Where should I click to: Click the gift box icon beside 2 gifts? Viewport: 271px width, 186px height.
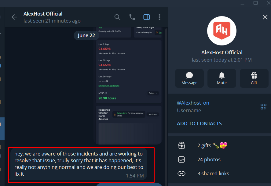181,145
